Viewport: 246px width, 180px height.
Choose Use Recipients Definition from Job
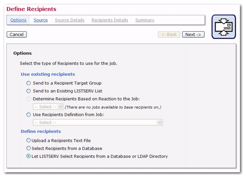point(28,115)
